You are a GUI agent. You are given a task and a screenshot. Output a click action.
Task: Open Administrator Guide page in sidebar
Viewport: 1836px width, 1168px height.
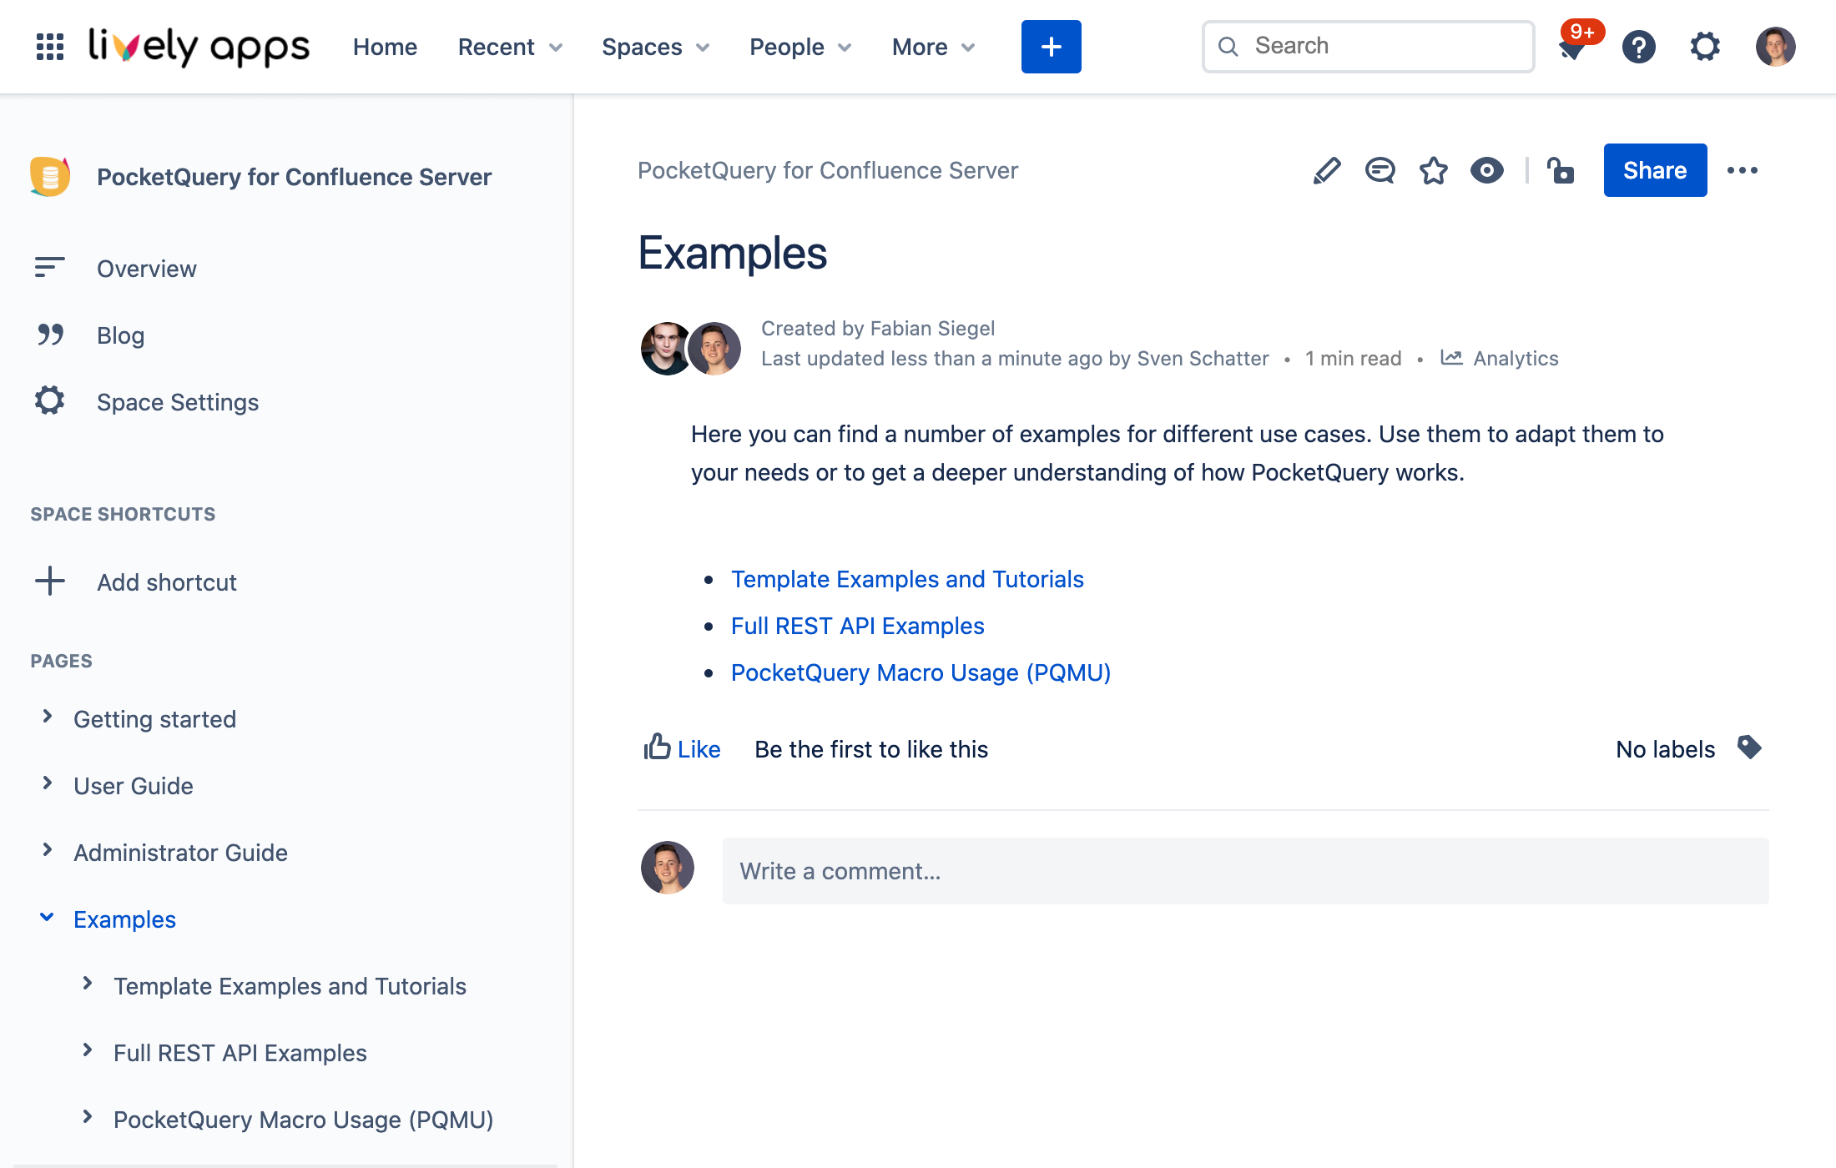pyautogui.click(x=181, y=853)
